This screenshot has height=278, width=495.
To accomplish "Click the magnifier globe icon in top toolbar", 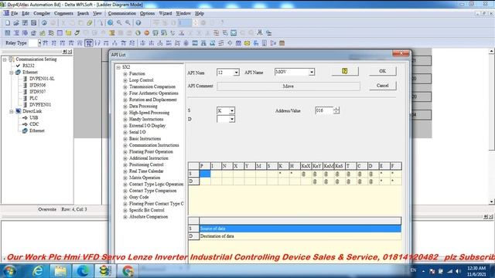I will point(111,22).
